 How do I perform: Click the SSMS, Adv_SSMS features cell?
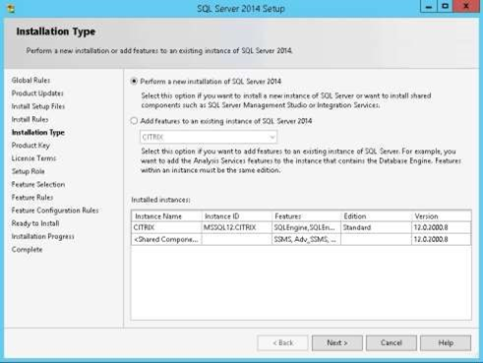tap(306, 239)
